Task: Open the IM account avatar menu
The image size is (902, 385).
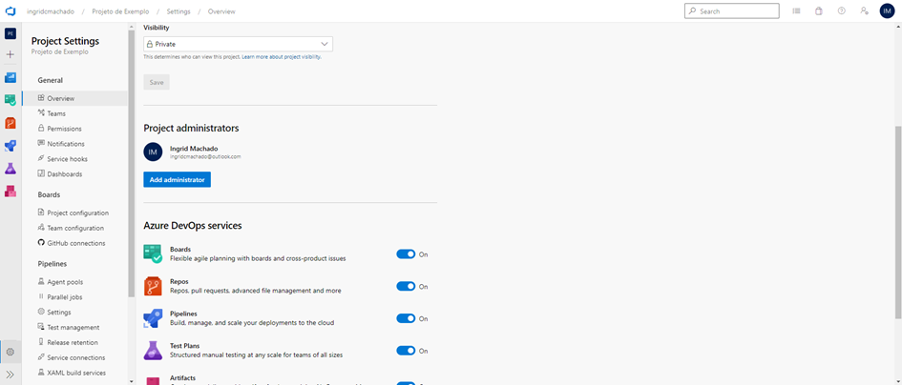Action: [x=887, y=10]
